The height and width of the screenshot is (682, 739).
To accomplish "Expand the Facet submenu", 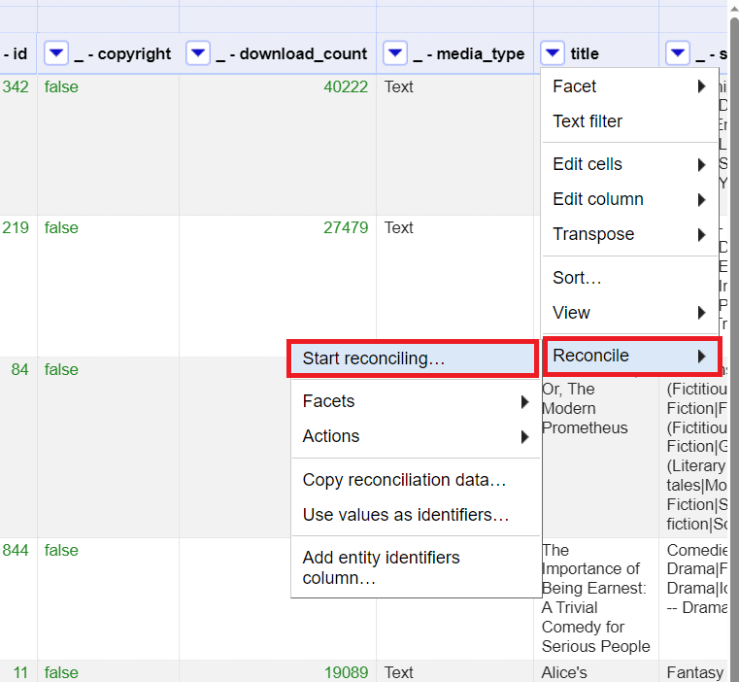I will [x=629, y=86].
